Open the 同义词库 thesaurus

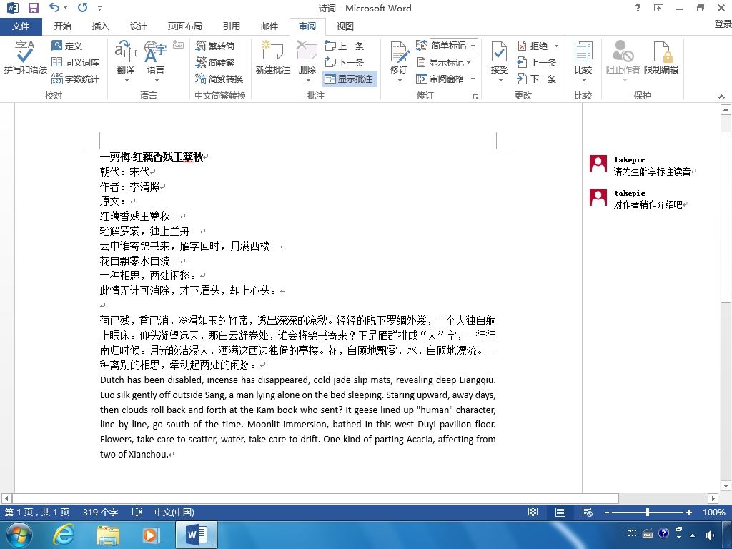click(75, 62)
